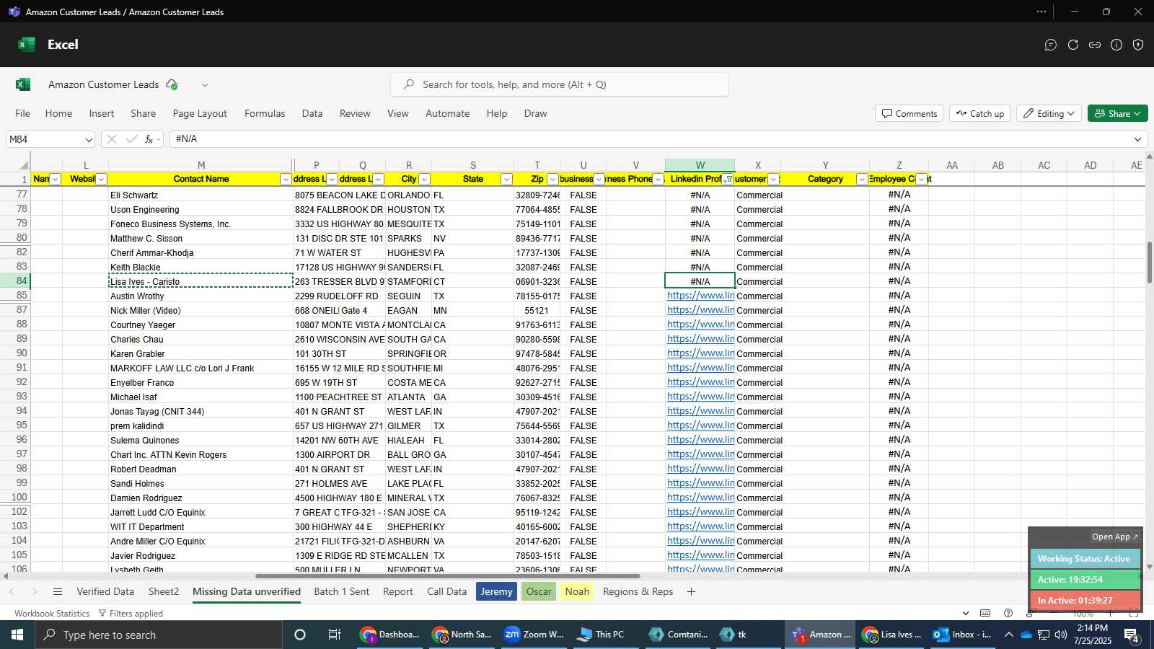Click the vertical scrollbar thumb
Viewport: 1154px width, 649px height.
pyautogui.click(x=1149, y=263)
